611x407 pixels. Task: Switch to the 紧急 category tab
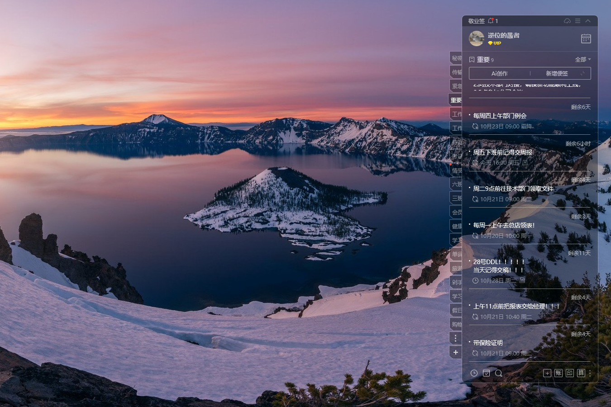tap(456, 86)
